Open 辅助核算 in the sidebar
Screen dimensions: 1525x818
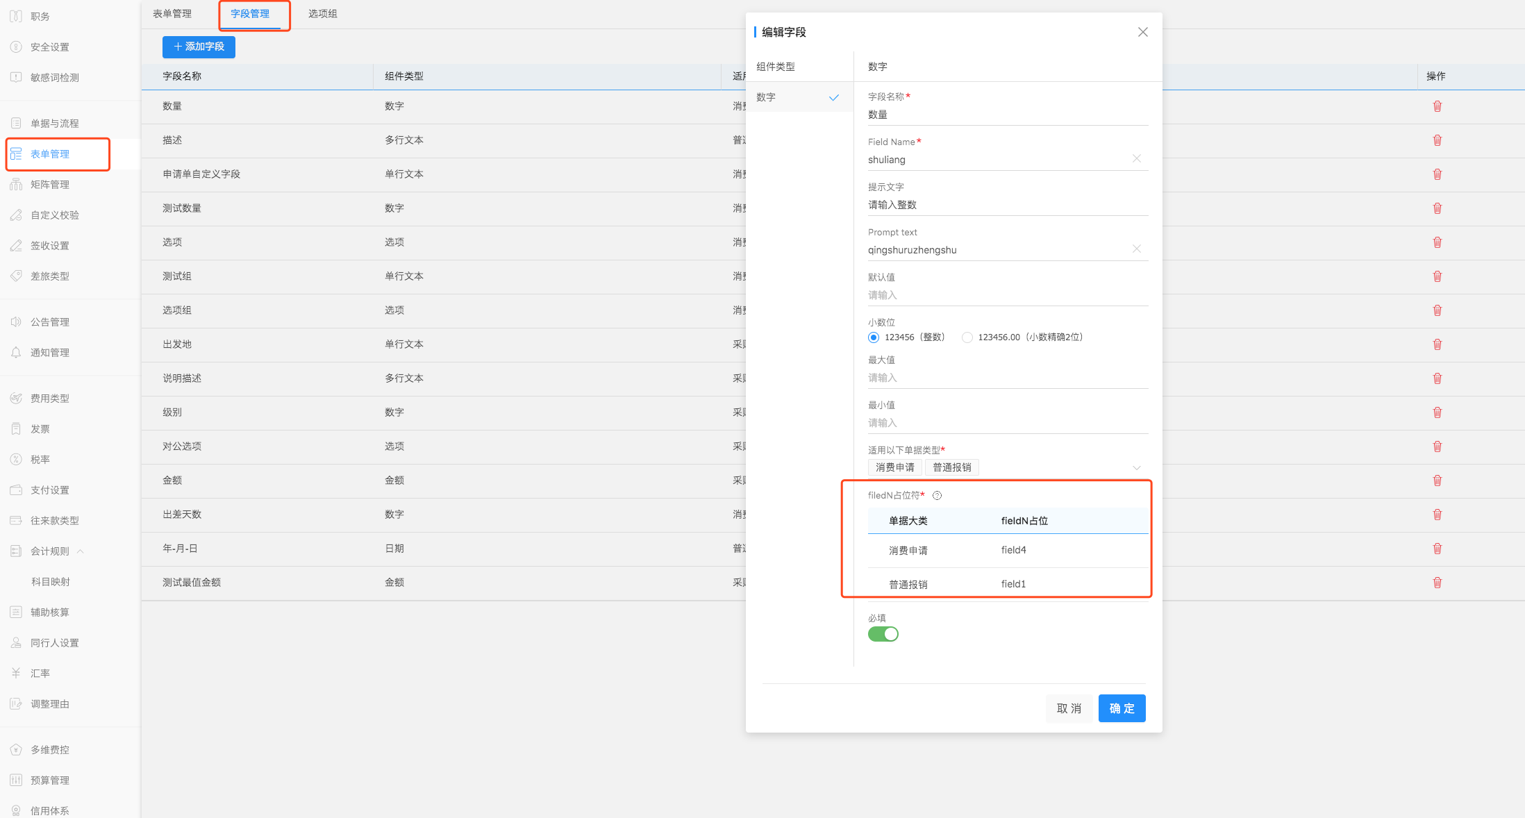(49, 612)
